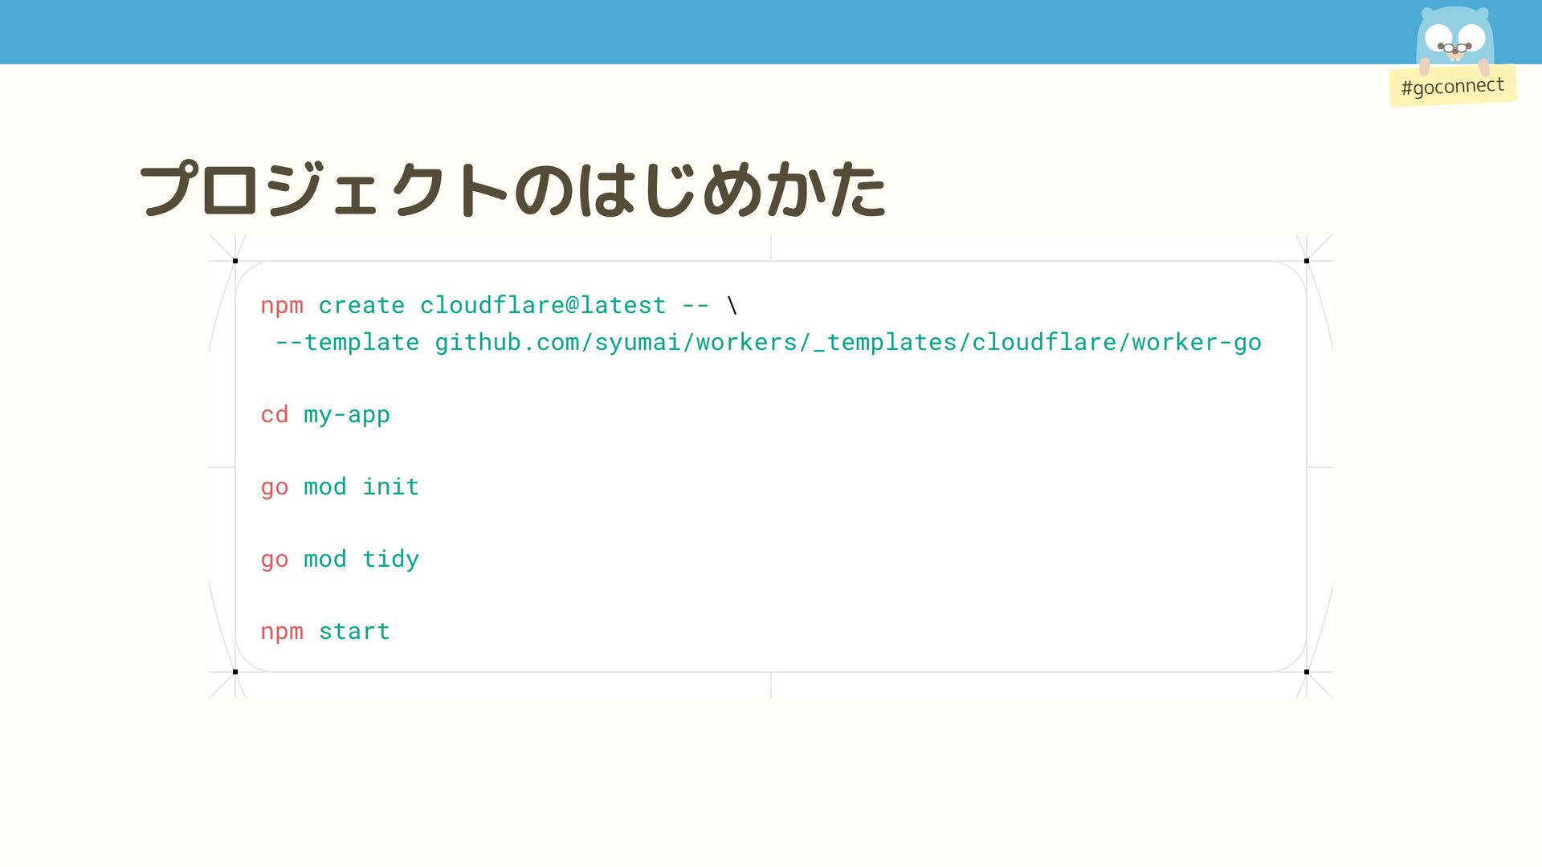
Task: Click the #goconnect hashtag label
Action: [1452, 86]
